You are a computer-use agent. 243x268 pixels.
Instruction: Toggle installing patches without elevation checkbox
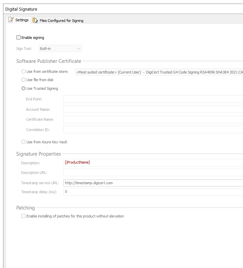click(23, 216)
